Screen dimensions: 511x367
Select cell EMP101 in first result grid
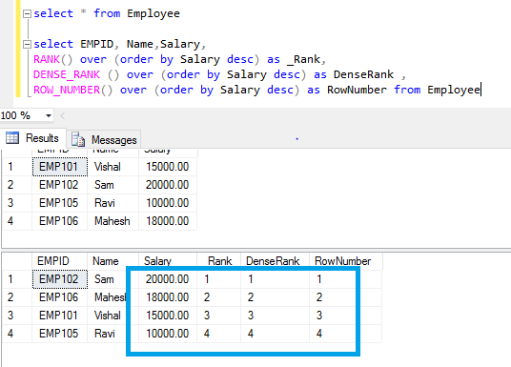click(60, 167)
